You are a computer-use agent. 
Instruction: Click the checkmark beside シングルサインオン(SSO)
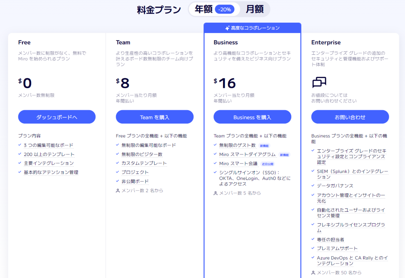pyautogui.click(x=216, y=172)
